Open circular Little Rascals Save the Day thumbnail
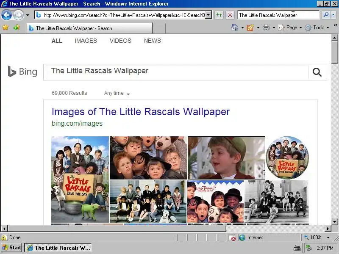The image size is (339, 254). pyautogui.click(x=287, y=157)
